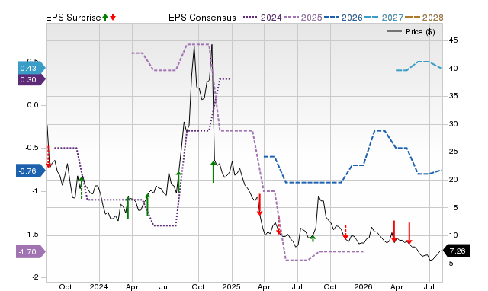This screenshot has width=488, height=291.
Task: Click the 2025 x-axis year label
Action: click(231, 286)
